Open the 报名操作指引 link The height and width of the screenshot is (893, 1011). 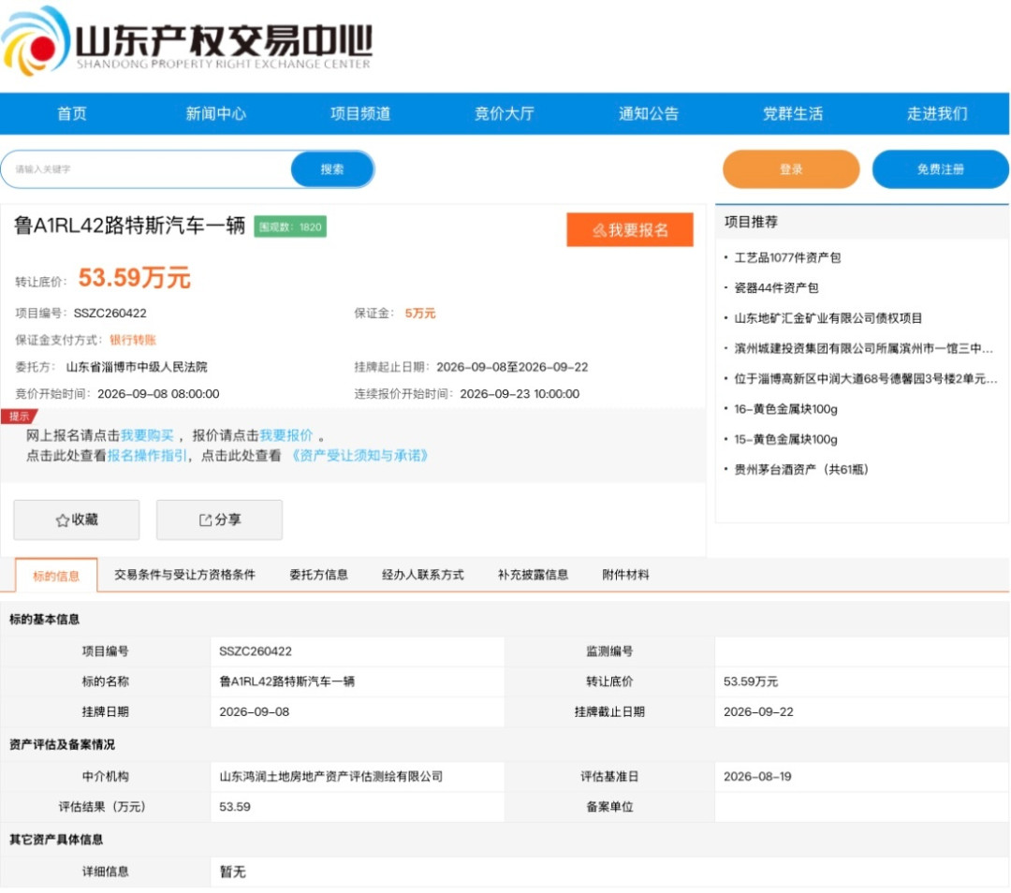pos(147,456)
